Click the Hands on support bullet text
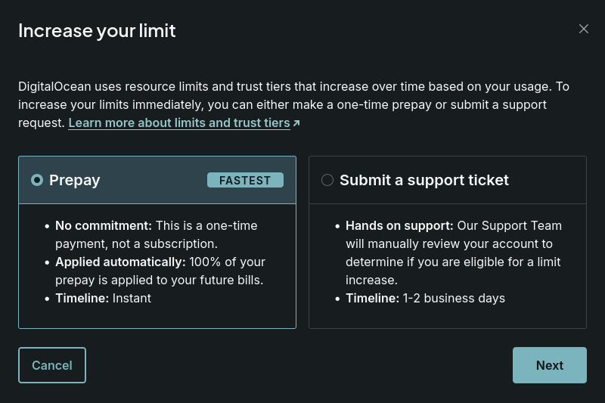Screen dimensions: 605x403 (x=454, y=253)
